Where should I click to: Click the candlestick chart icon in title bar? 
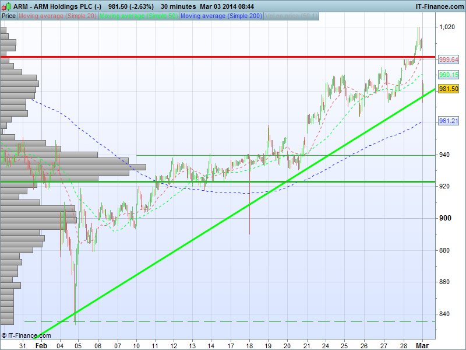tap(6, 6)
